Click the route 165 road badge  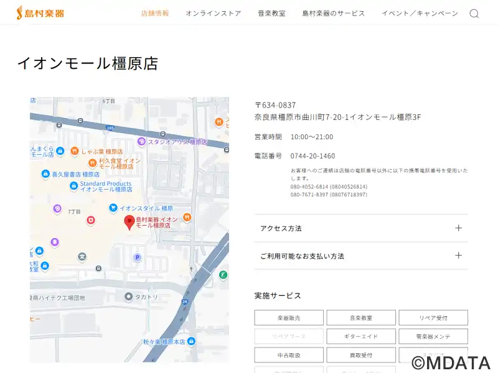pos(110,128)
